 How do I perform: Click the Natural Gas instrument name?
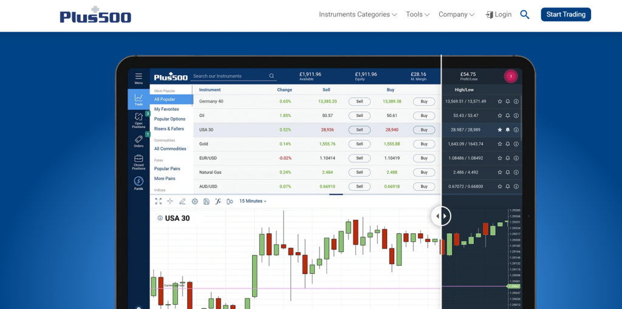pyautogui.click(x=210, y=172)
